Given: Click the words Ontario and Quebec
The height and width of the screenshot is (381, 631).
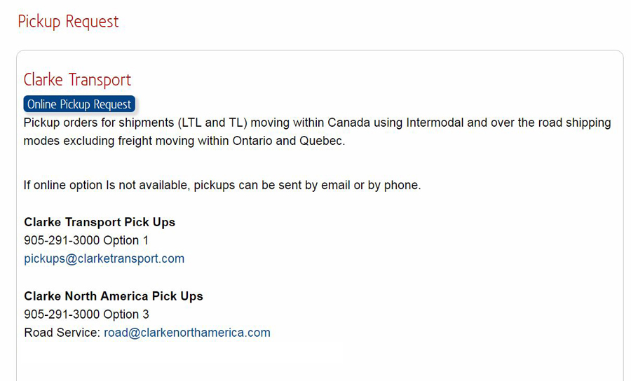Looking at the screenshot, I should point(289,141).
